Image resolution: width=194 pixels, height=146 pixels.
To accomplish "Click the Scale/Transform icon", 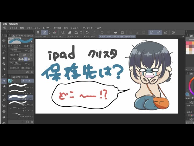I will [122, 33].
